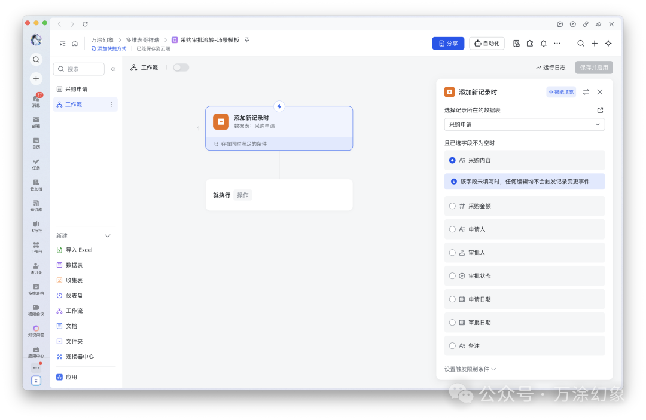The height and width of the screenshot is (420, 646).
Task: Click the 自动化 robot button in the toolbar
Action: pyautogui.click(x=486, y=43)
